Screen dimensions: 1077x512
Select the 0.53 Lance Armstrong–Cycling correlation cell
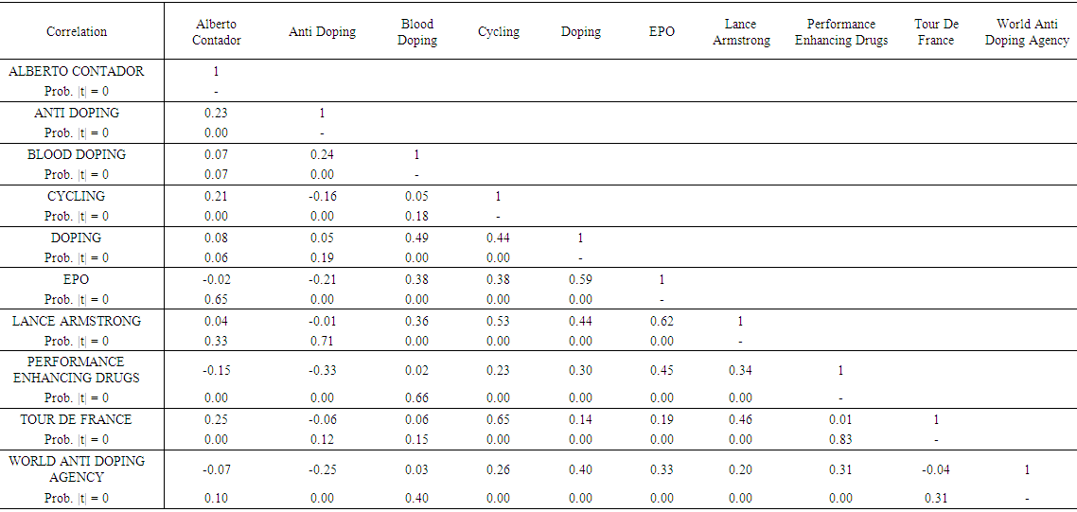pyautogui.click(x=498, y=321)
